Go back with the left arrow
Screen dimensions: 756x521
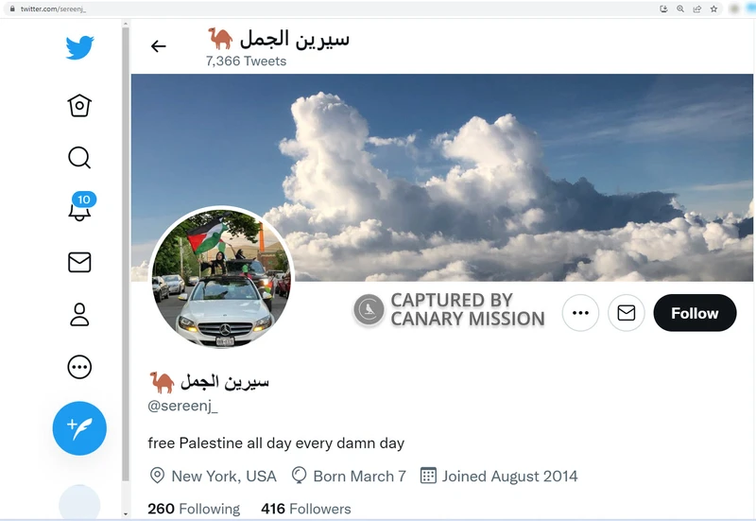158,46
